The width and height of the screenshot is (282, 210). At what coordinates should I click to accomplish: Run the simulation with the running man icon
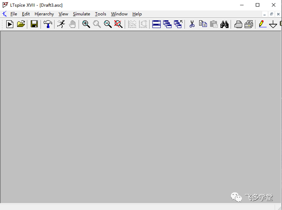pyautogui.click(x=61, y=24)
